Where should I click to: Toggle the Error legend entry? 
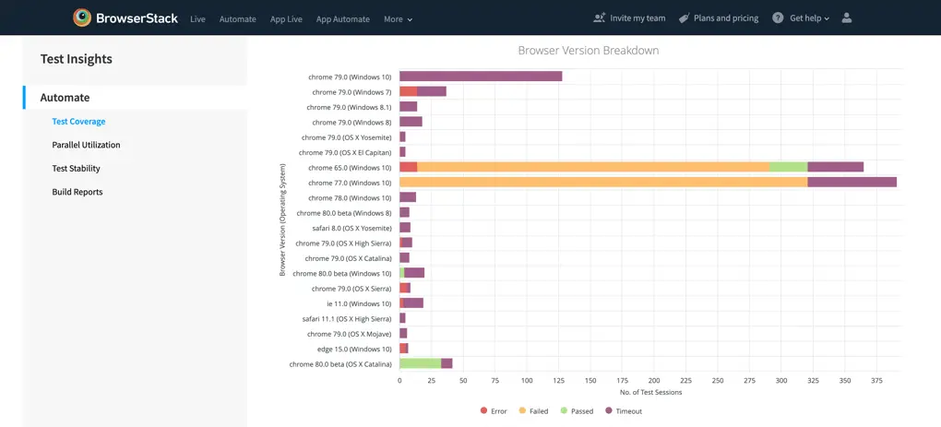pyautogui.click(x=494, y=410)
